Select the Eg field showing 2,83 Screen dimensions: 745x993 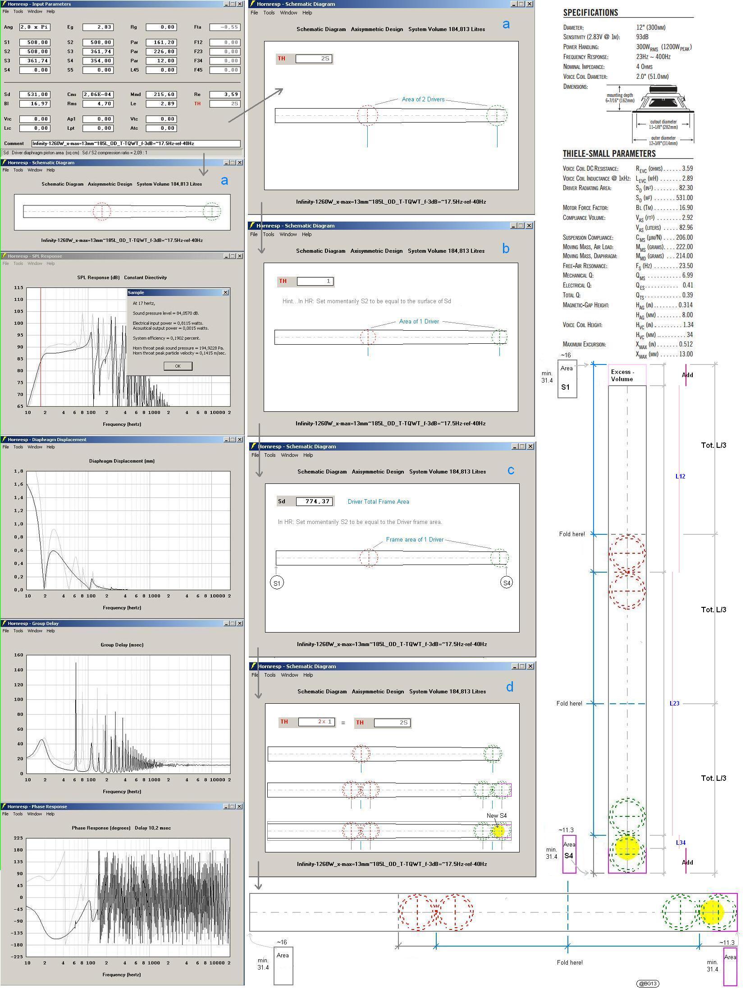pos(98,27)
